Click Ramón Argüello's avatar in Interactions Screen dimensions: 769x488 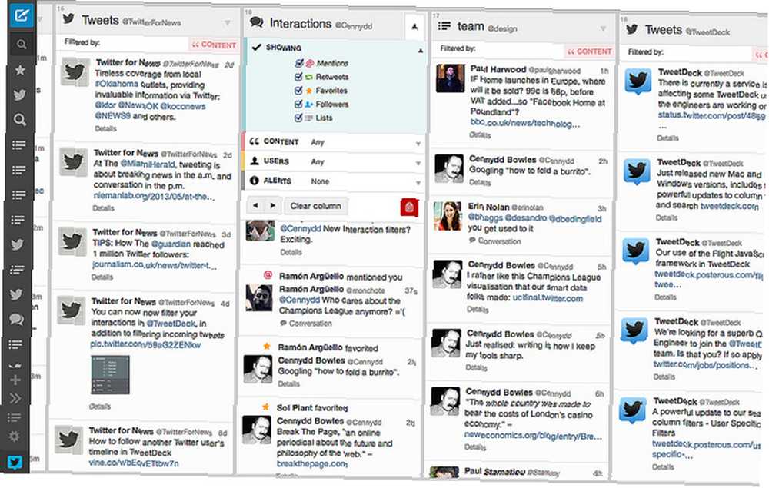[x=259, y=297]
